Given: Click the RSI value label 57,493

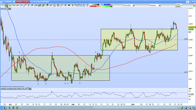Looking at the screenshot, I should (x=191, y=94).
